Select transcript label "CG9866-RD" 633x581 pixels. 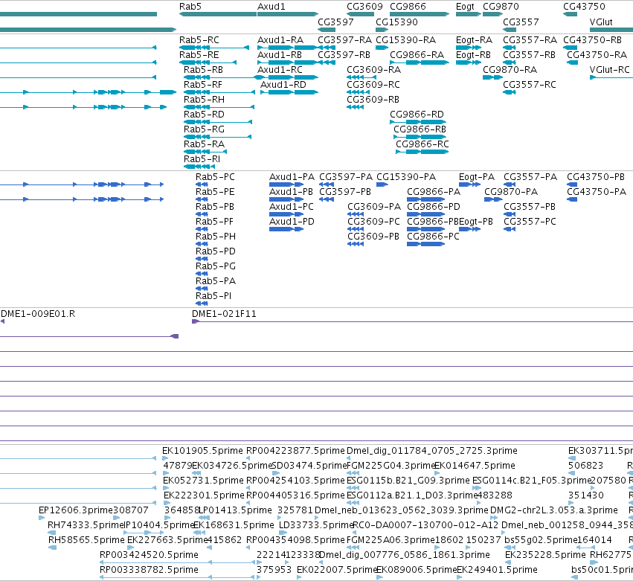[417, 115]
